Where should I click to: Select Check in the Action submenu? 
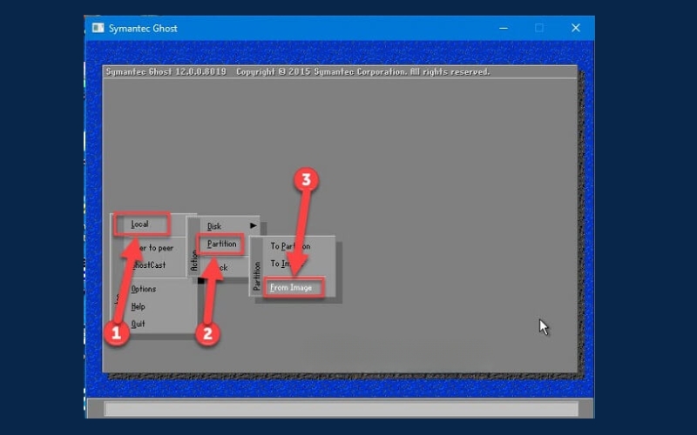[x=220, y=267]
